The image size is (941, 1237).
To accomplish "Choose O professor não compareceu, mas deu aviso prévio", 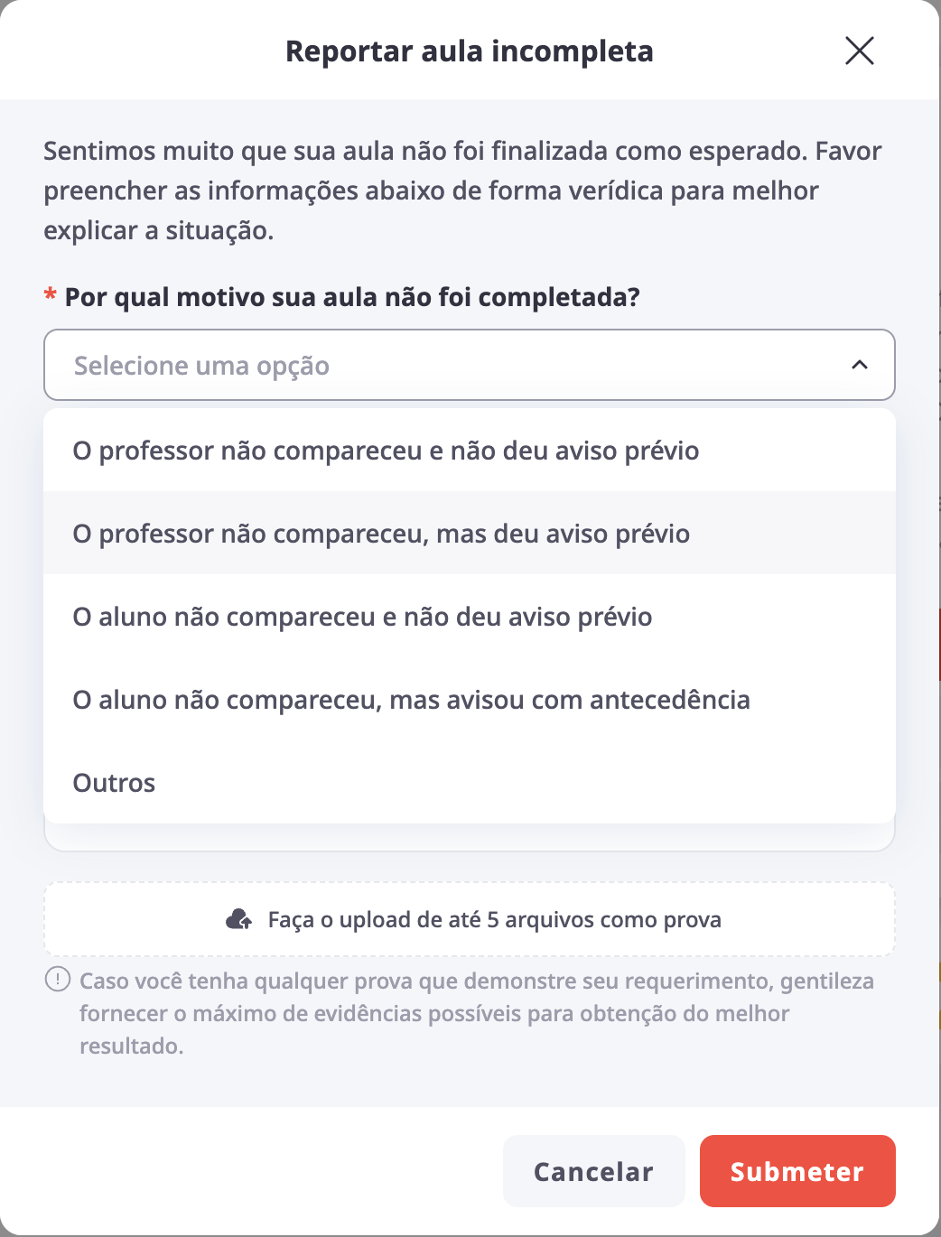I will [x=470, y=534].
